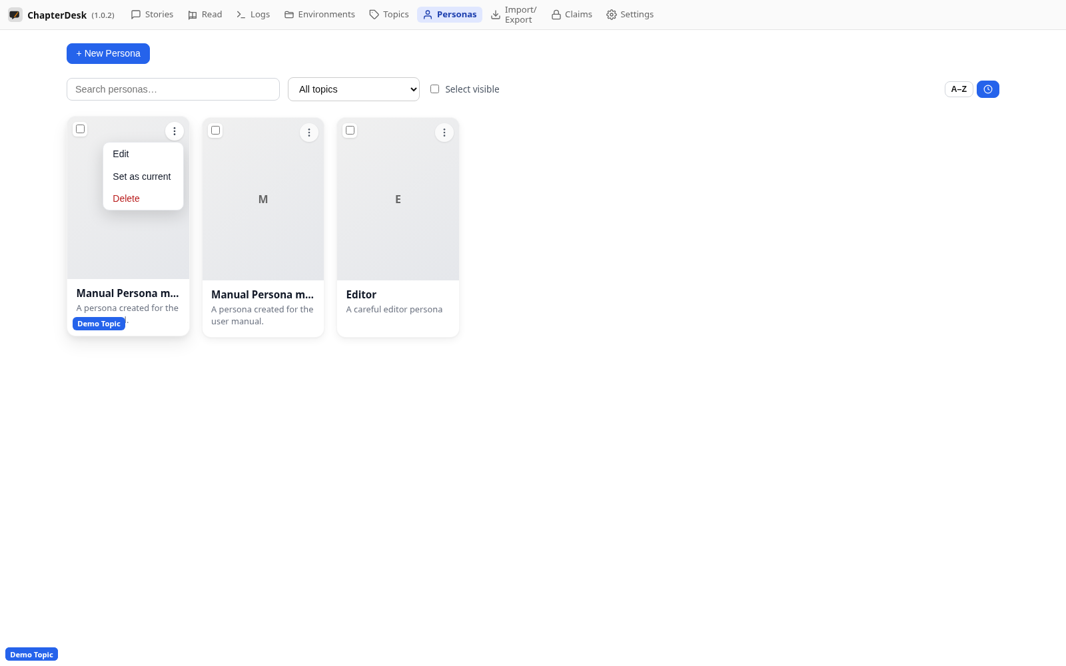Open Import/Export page
The image size is (1066, 666).
(x=514, y=15)
